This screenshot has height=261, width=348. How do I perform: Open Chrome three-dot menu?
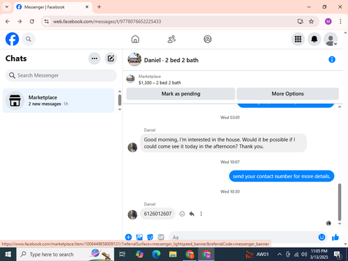coord(340,22)
